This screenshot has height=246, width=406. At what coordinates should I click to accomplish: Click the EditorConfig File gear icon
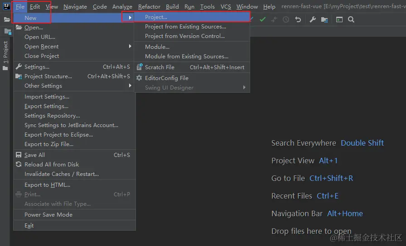[139, 78]
